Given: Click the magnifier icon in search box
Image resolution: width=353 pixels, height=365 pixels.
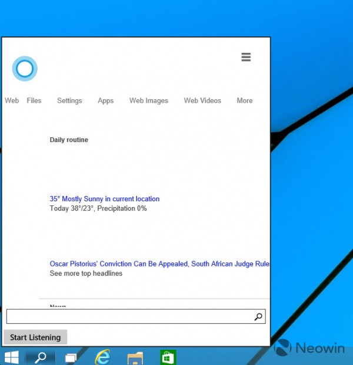Looking at the screenshot, I should 258,317.
